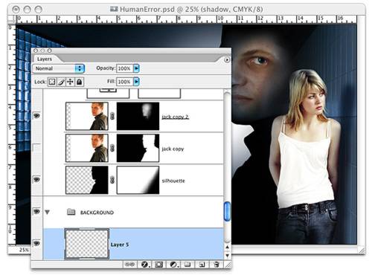Open the Opacity slider arrow
This screenshot has height=275, width=372.
pyautogui.click(x=136, y=68)
